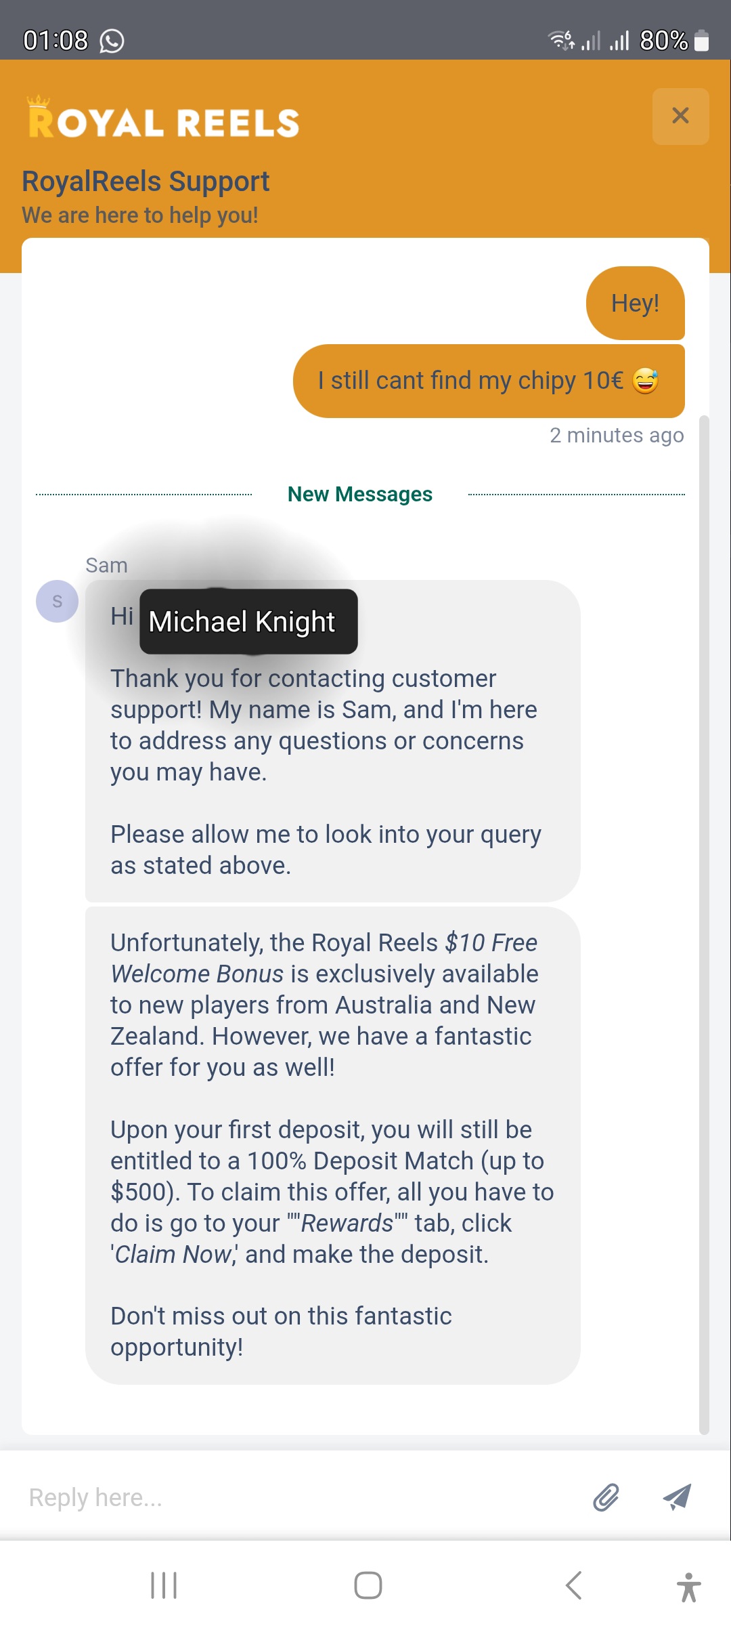Screen dimensions: 731x1626
Task: Tap the RoyalReels Support header title
Action: [x=146, y=182]
